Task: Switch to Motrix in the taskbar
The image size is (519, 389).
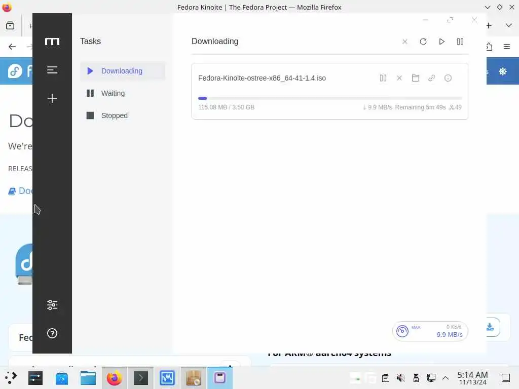Action: click(x=220, y=378)
